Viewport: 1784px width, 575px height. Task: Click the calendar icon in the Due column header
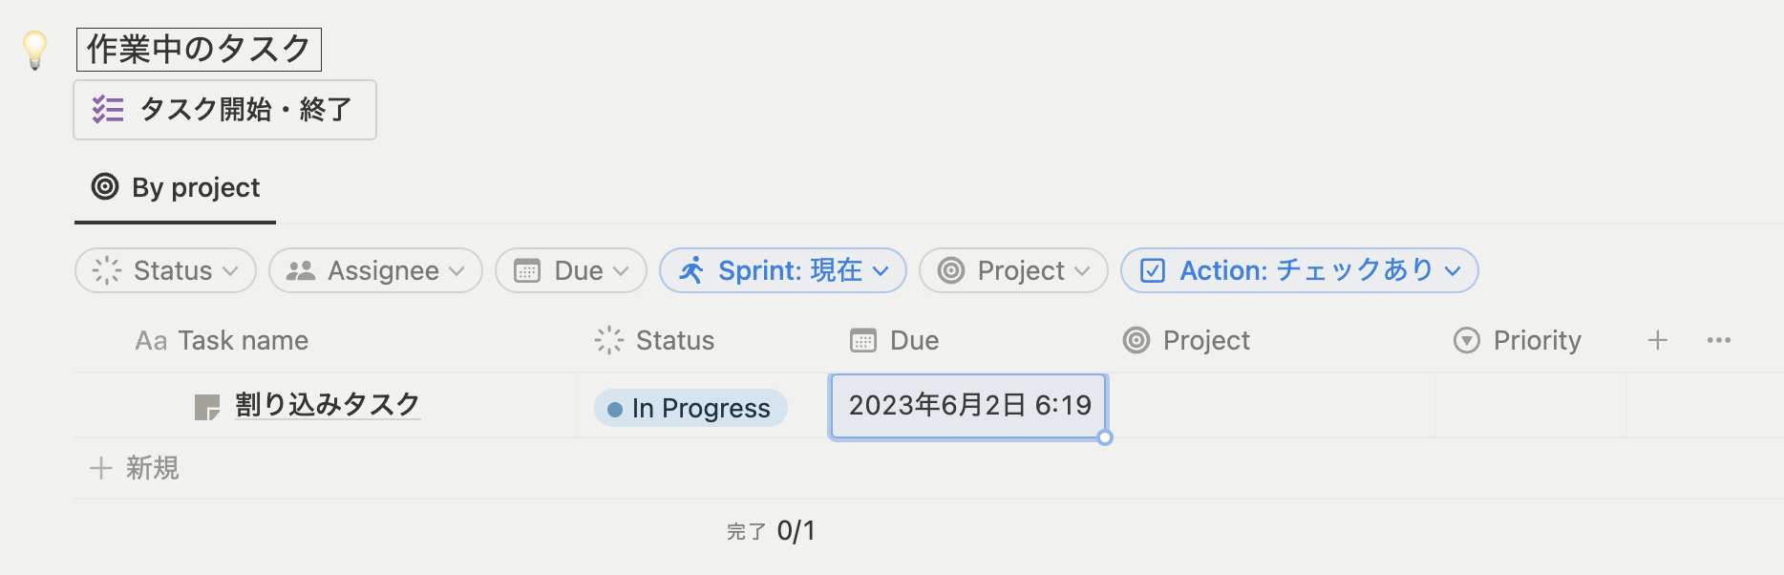[863, 340]
